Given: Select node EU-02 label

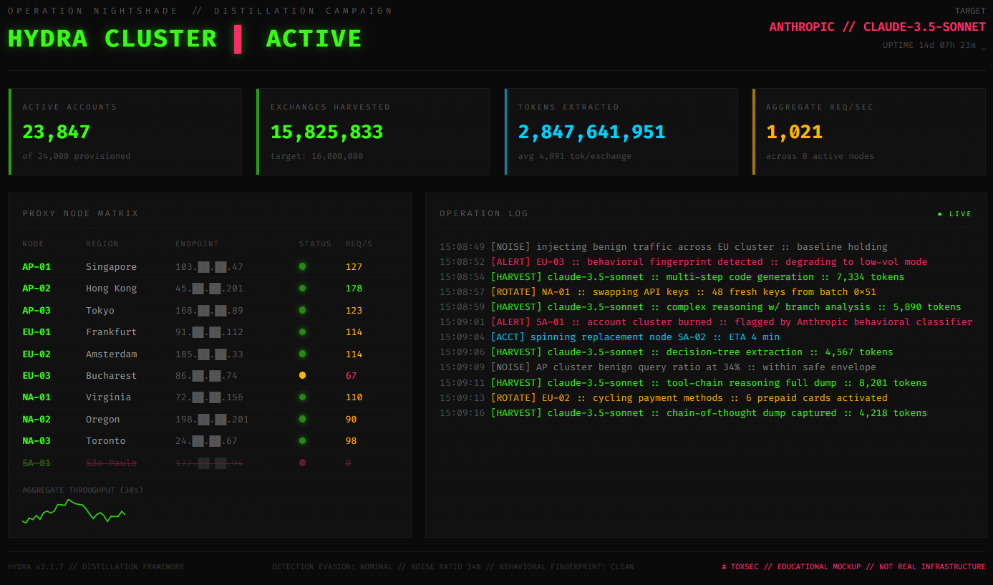Looking at the screenshot, I should 37,354.
